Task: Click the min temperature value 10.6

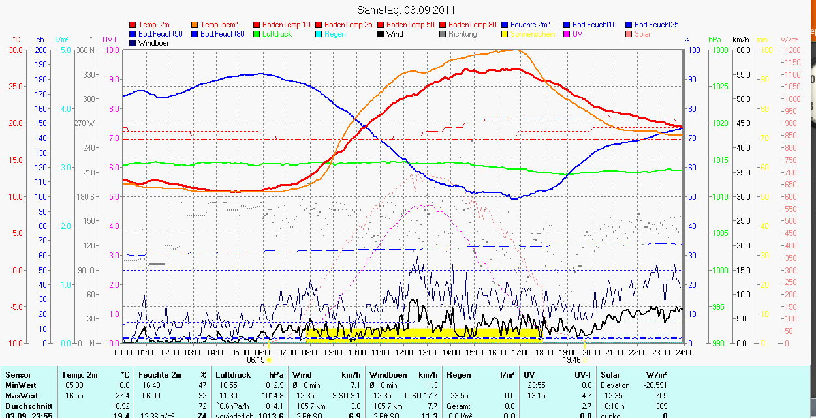Action: pyautogui.click(x=123, y=385)
